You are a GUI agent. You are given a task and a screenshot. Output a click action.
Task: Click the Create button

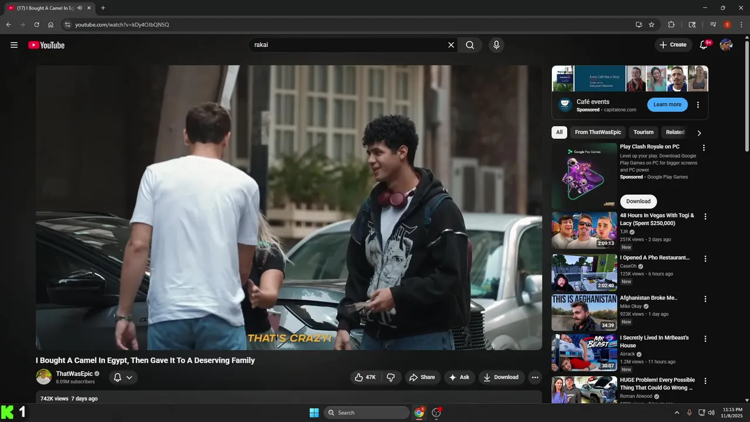click(673, 45)
